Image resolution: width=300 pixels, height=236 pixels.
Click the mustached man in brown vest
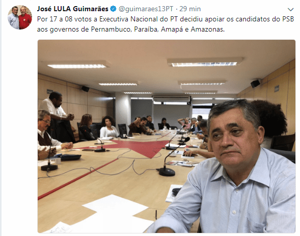pos(46,134)
